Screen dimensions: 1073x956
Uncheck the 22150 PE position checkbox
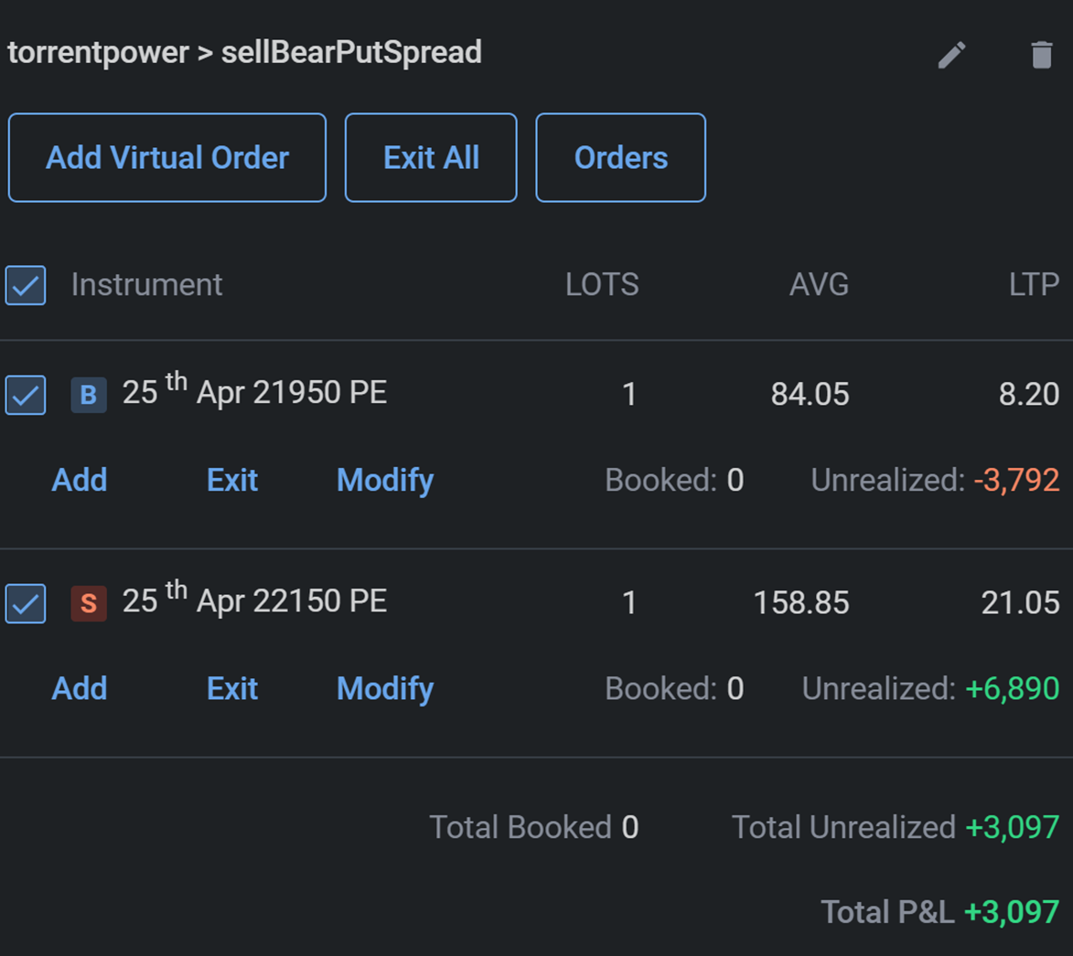26,603
